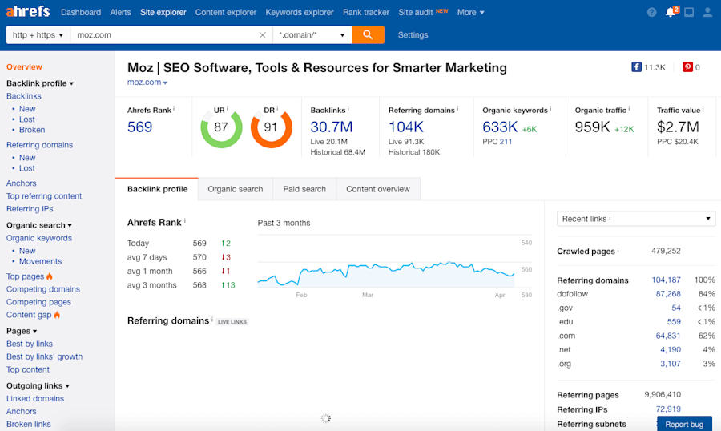Expand the *.domain/* mode dropdown
Viewport: 721px width, 431px height.
click(312, 35)
